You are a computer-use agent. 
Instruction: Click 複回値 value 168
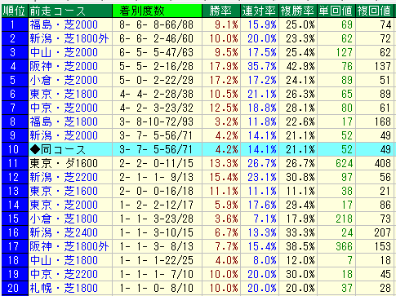tap(383, 122)
